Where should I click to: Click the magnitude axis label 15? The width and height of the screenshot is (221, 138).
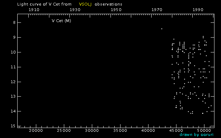(13, 126)
